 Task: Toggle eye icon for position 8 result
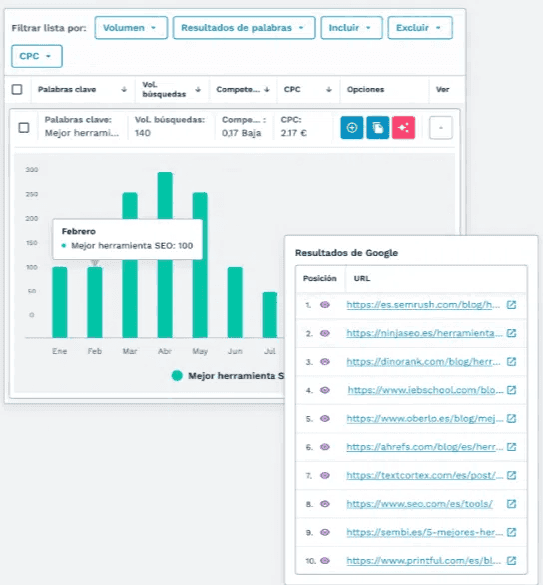point(325,504)
